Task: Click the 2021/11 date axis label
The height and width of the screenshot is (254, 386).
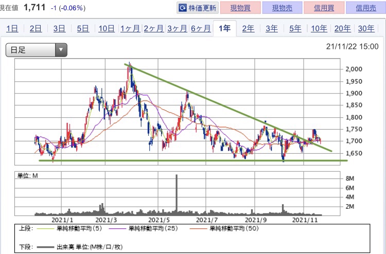Action: point(305,220)
